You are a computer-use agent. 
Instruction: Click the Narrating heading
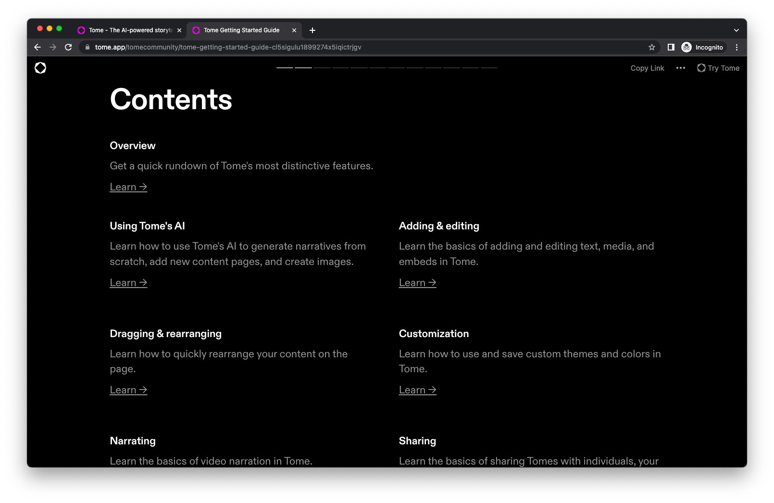[133, 441]
